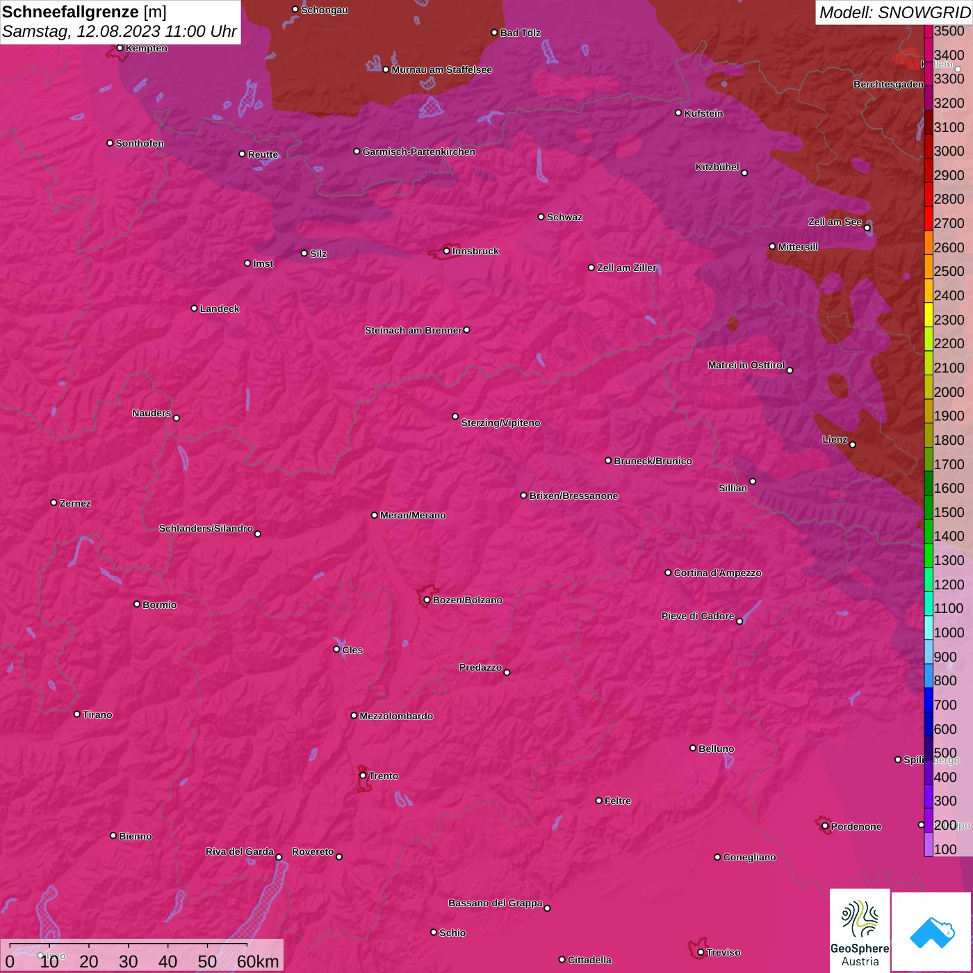
Task: Click the Zell am See marker dot
Action: point(867,228)
